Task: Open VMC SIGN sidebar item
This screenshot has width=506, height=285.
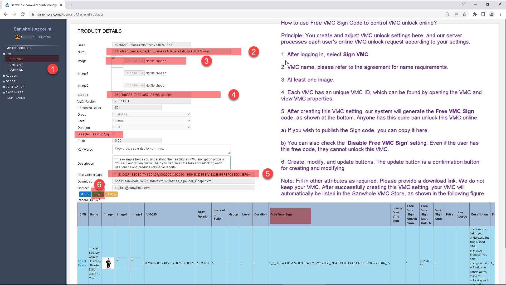Action: pyautogui.click(x=16, y=65)
